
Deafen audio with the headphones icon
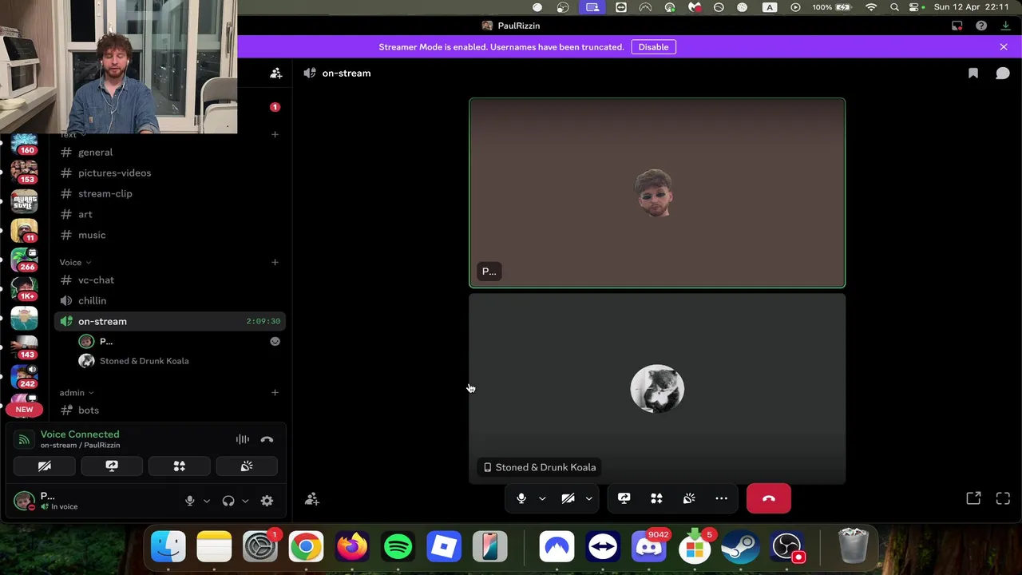tap(228, 501)
